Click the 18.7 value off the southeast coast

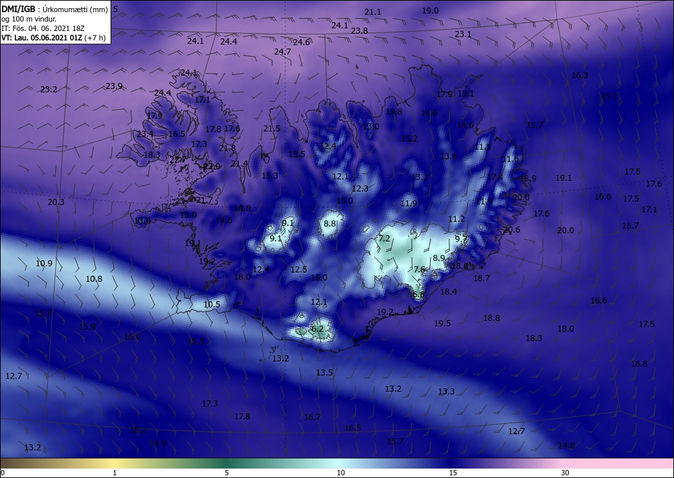click(481, 278)
